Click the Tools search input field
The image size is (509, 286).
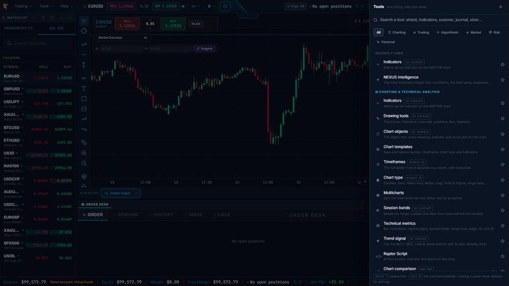point(439,20)
